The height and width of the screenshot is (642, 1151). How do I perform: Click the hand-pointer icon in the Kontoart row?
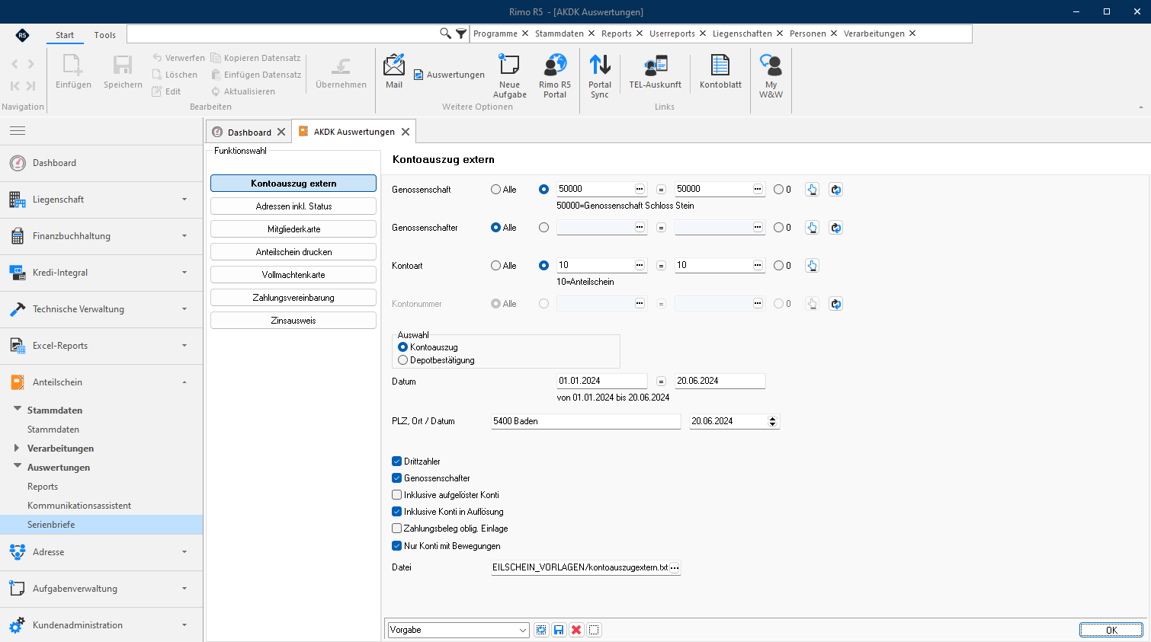click(x=812, y=266)
